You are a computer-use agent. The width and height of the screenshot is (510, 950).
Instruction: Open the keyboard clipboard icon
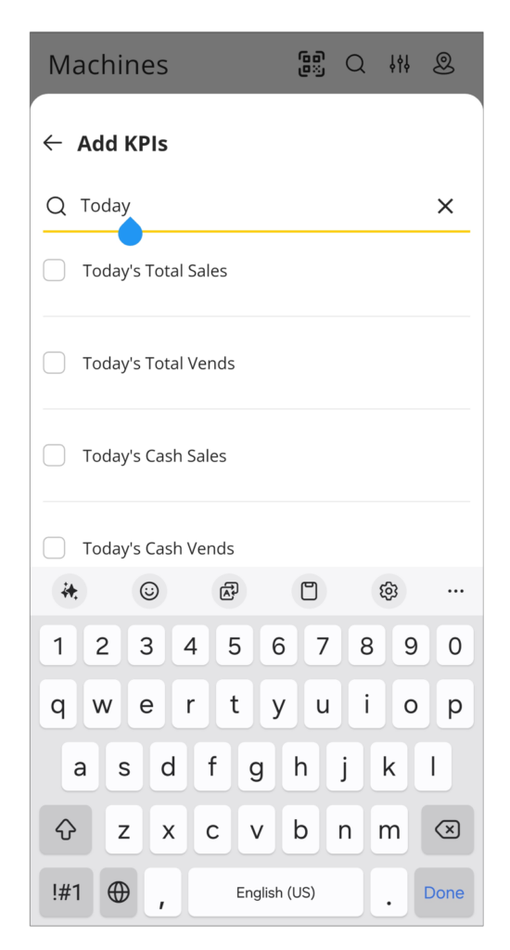pyautogui.click(x=309, y=591)
